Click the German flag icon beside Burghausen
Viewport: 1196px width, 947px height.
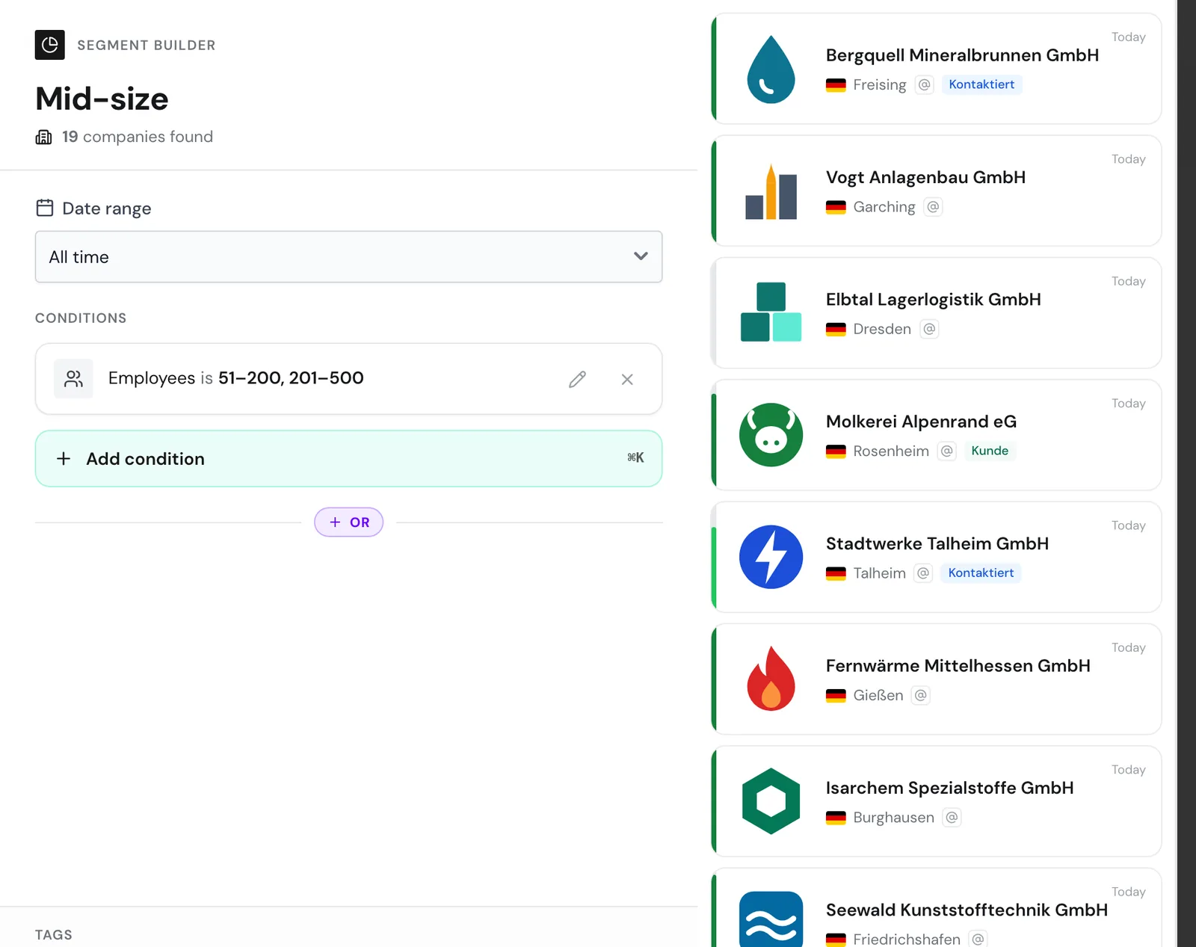pos(836,818)
